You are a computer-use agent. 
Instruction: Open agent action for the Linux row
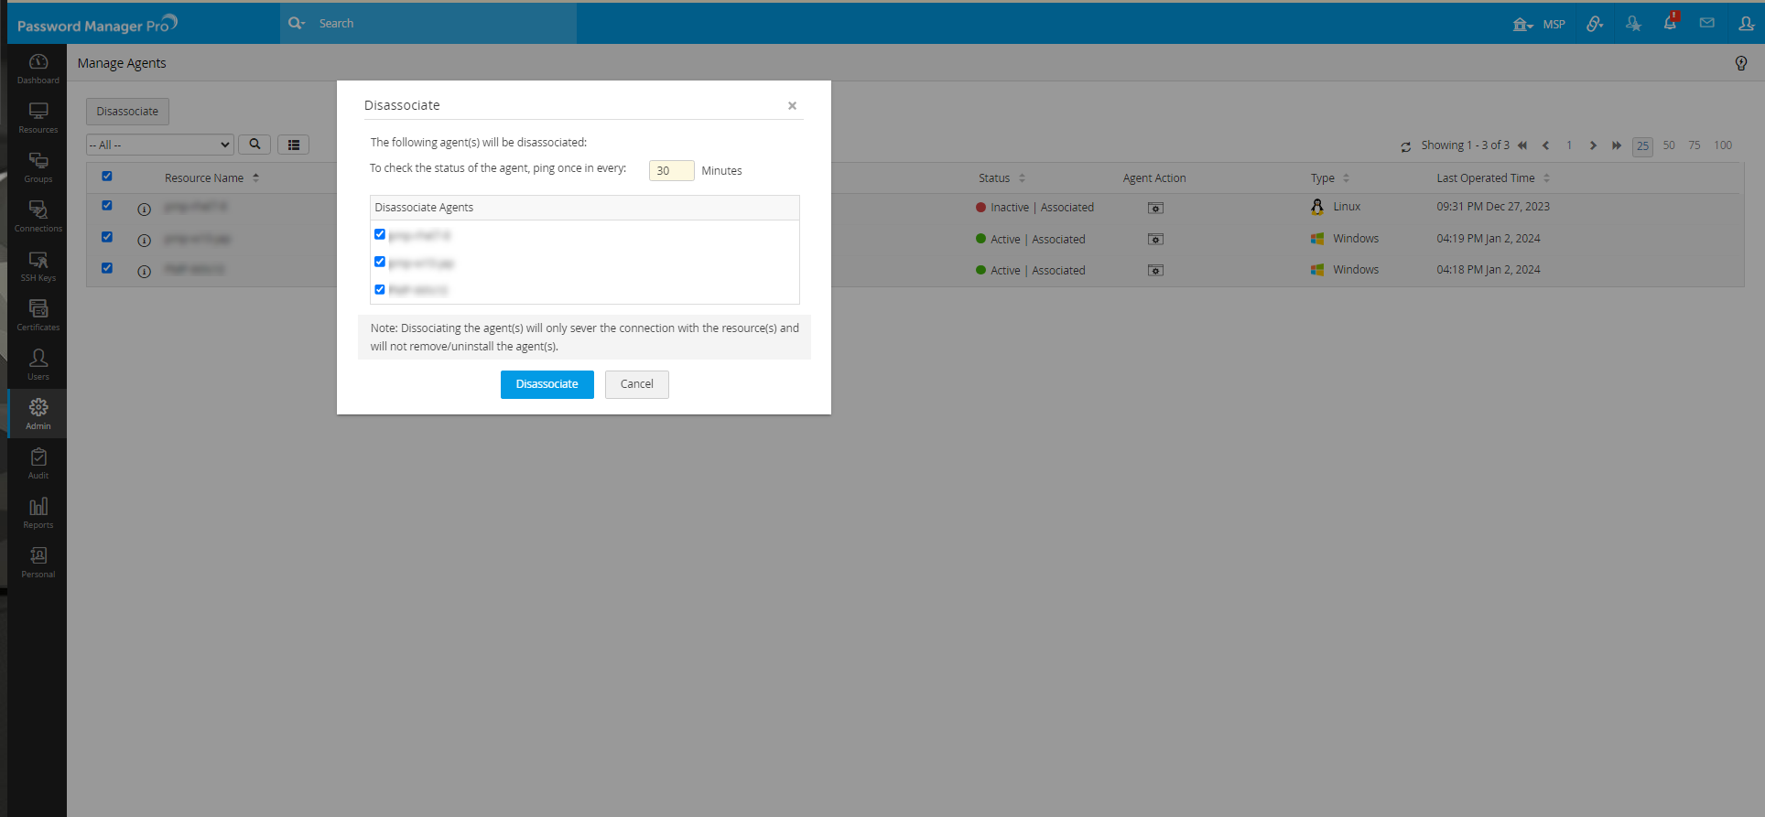tap(1155, 209)
